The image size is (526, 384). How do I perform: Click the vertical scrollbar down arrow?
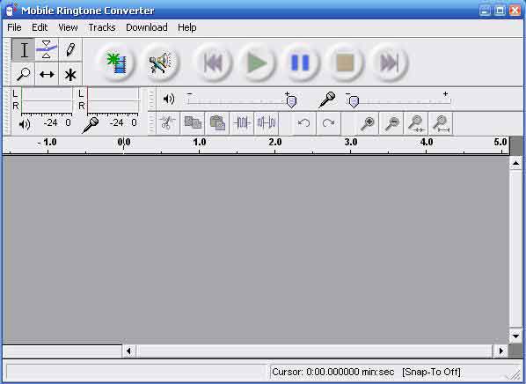515,336
